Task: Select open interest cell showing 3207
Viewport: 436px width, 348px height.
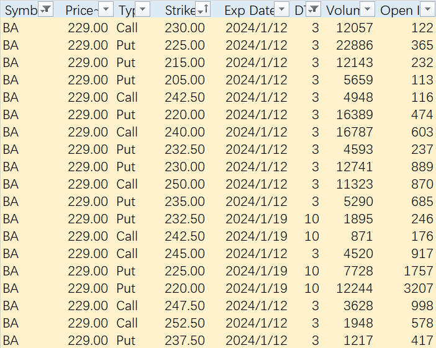Action: 419,288
